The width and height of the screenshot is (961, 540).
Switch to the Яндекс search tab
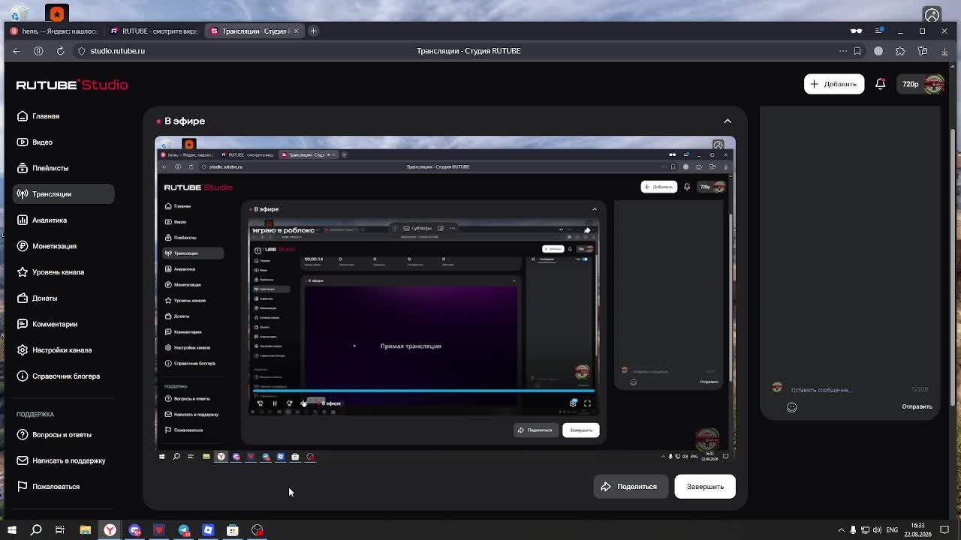pos(54,31)
